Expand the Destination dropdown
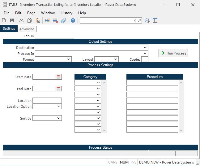 coord(145,48)
